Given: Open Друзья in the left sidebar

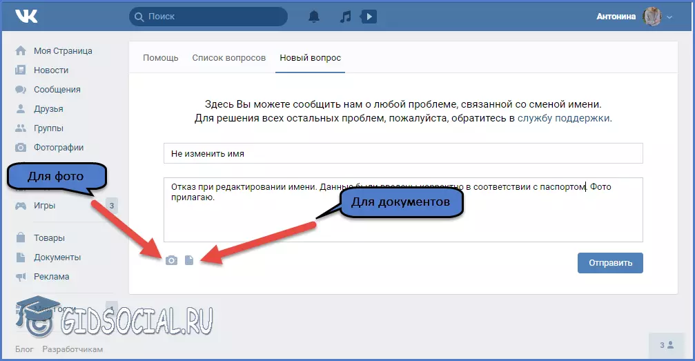Looking at the screenshot, I should [48, 109].
